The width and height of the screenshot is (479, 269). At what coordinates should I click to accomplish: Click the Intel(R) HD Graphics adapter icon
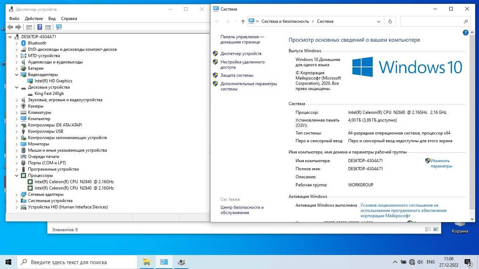click(x=30, y=81)
